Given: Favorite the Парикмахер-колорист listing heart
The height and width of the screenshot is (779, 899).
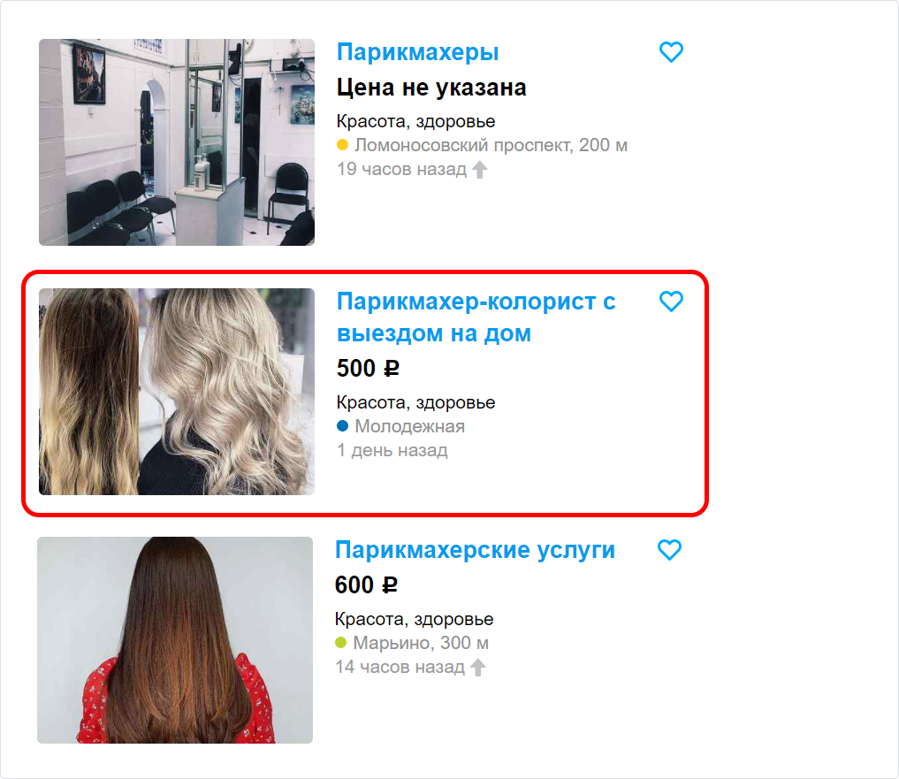Looking at the screenshot, I should click(x=671, y=302).
